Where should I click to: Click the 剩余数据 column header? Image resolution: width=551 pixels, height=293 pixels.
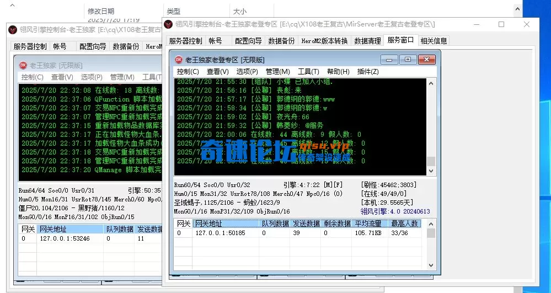pyautogui.click(x=336, y=223)
